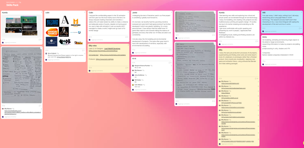
Task: Open the three-dot menu on the Billy roles post
Action: [x=128, y=45]
